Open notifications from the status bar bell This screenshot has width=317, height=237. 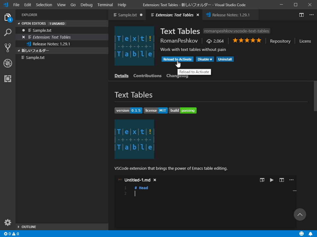tap(311, 234)
